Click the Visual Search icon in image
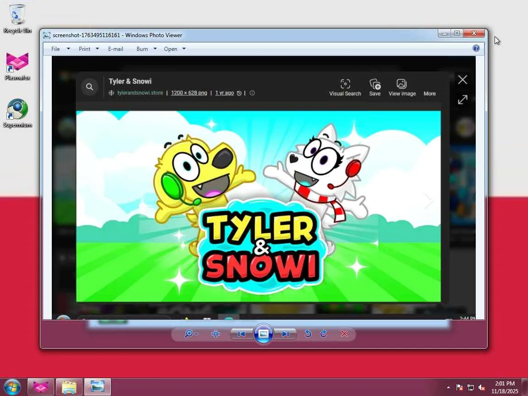This screenshot has width=528, height=396. tap(345, 84)
